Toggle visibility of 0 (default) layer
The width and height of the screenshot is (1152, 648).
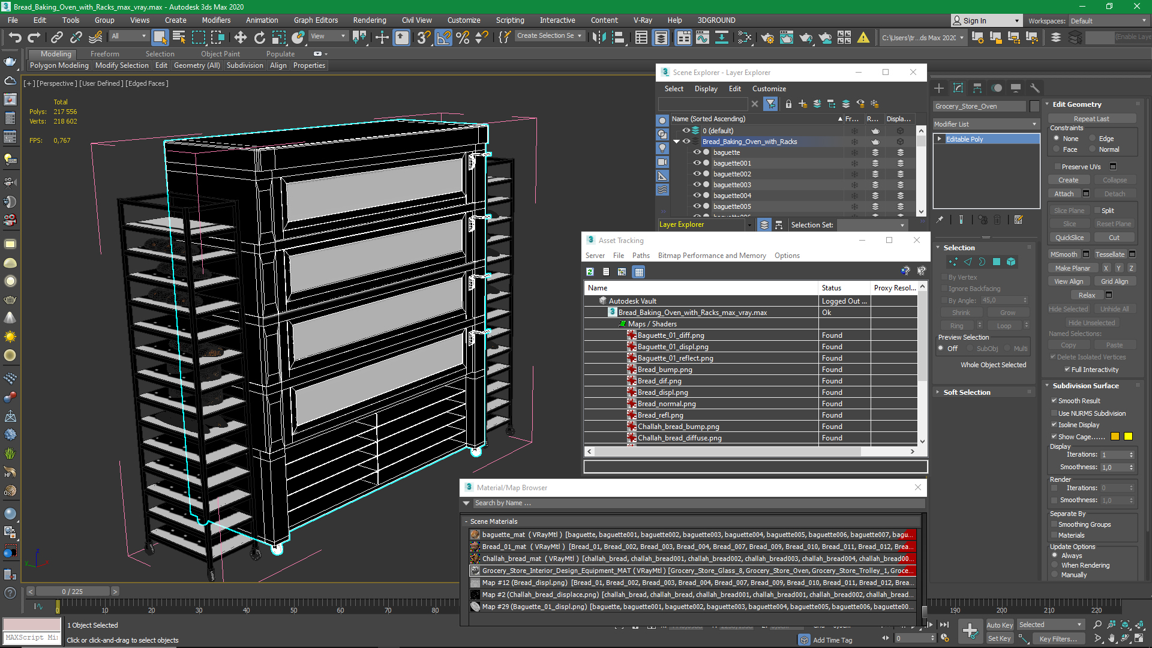686,131
